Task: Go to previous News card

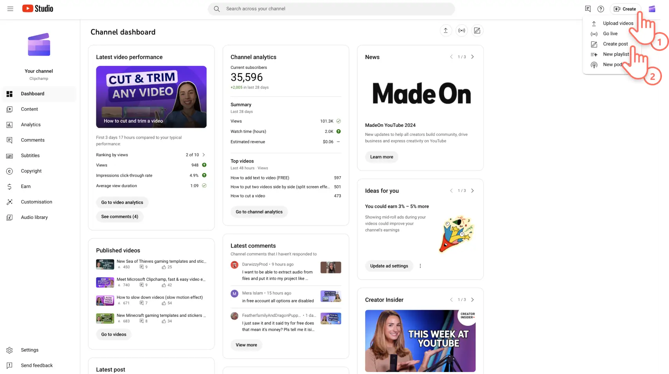Action: (x=451, y=57)
